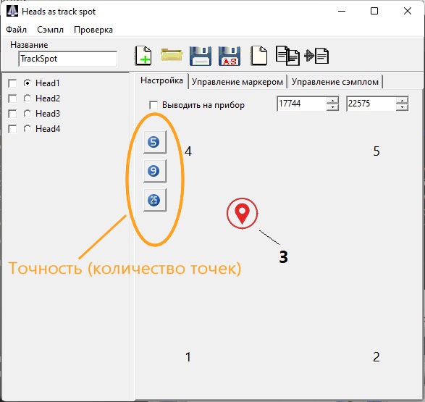
Task: Open file using the folder icon
Action: (172, 55)
